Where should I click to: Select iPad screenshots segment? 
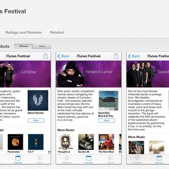tap(42, 46)
